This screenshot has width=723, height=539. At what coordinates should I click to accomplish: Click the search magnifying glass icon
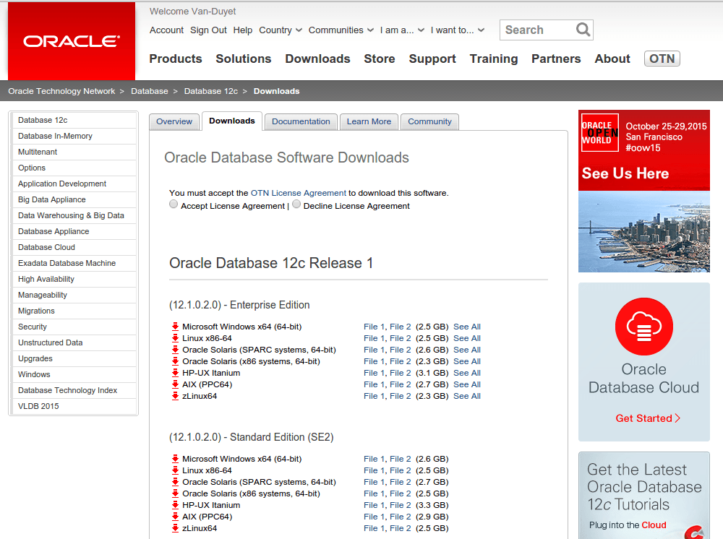click(x=583, y=30)
